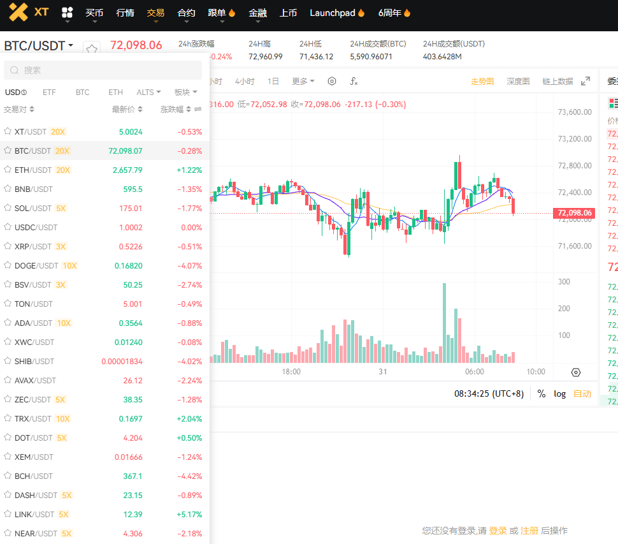
Task: Expand the 更多 time interval dropdown
Action: (x=303, y=81)
